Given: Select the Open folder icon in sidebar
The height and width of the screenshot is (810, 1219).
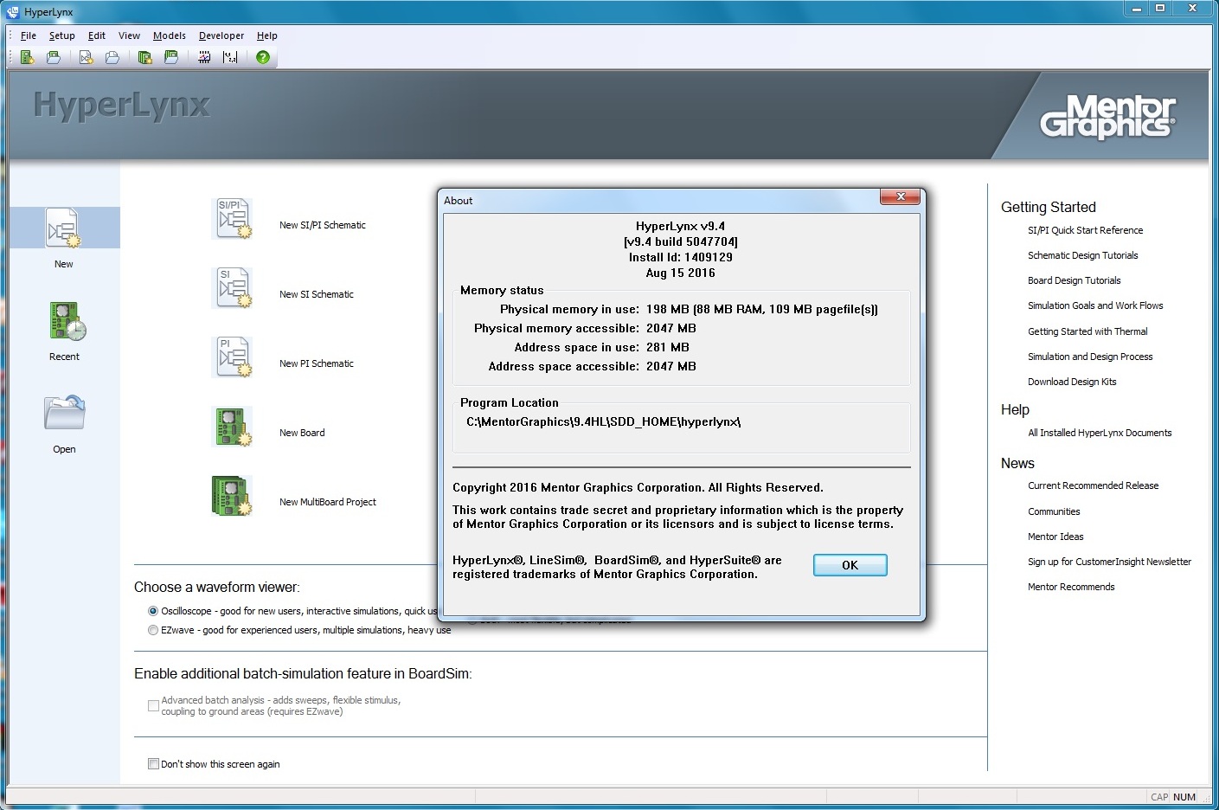Looking at the screenshot, I should coord(65,413).
